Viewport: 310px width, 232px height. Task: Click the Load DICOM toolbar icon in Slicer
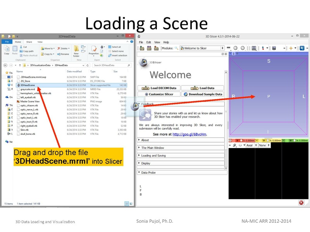(x=149, y=48)
